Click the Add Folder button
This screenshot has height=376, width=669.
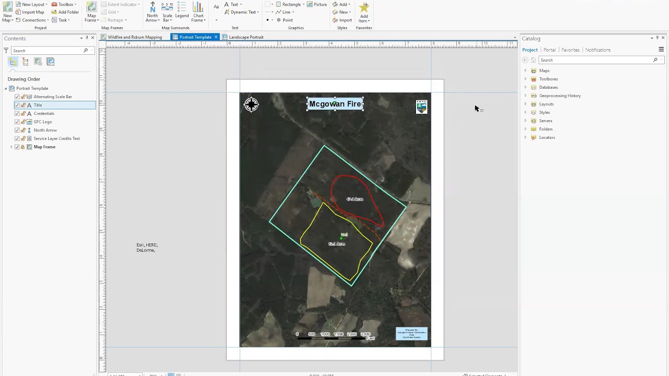[65, 12]
